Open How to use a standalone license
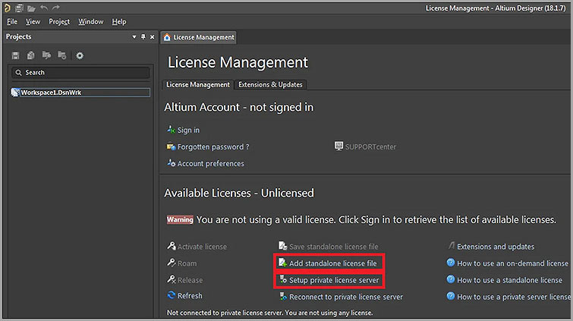Screen dimensions: 573x321 coord(510,280)
